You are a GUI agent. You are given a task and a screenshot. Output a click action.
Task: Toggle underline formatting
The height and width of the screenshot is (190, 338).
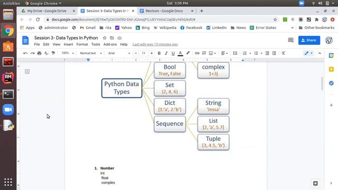[173, 53]
